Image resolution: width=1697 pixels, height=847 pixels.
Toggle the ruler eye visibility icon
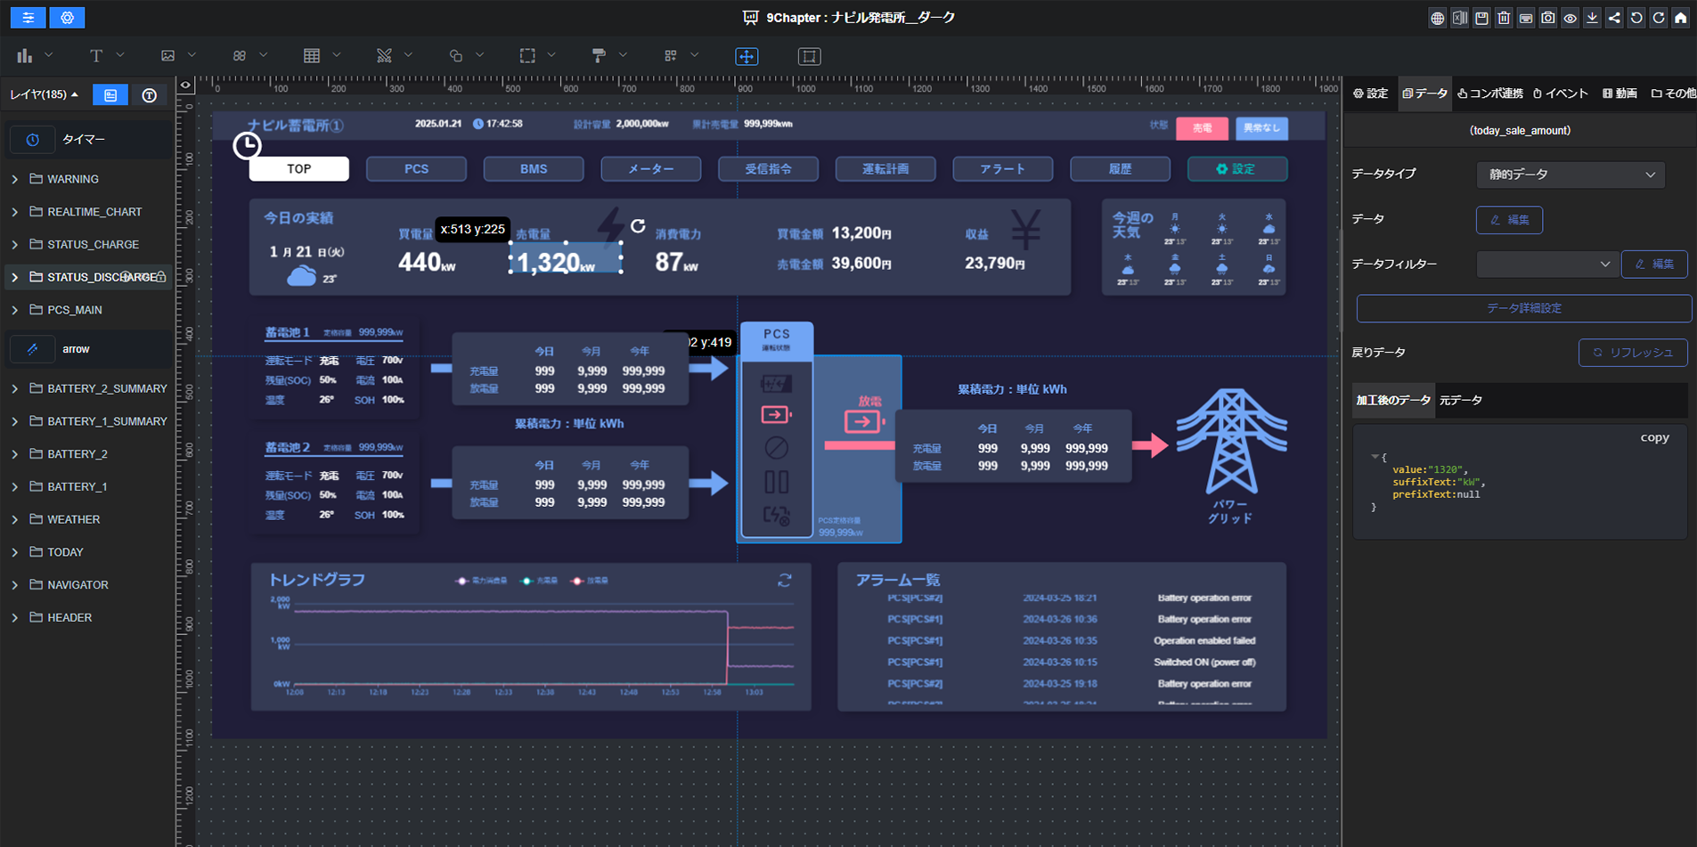[185, 86]
